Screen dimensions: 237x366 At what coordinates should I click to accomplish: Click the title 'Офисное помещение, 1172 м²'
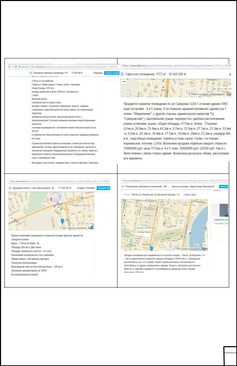click(x=146, y=74)
